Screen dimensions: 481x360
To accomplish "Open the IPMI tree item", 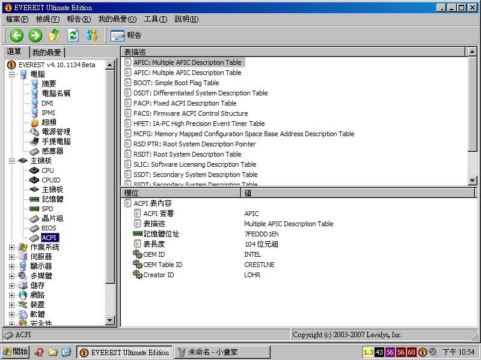I will tap(48, 113).
